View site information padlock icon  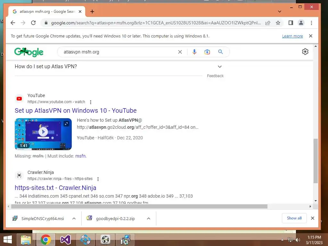pos(46,23)
